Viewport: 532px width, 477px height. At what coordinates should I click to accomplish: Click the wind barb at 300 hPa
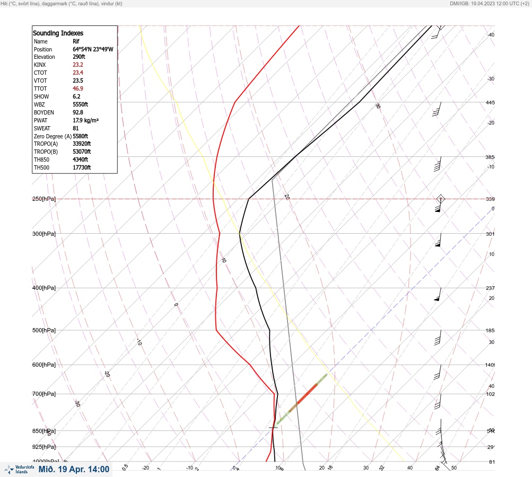point(438,240)
